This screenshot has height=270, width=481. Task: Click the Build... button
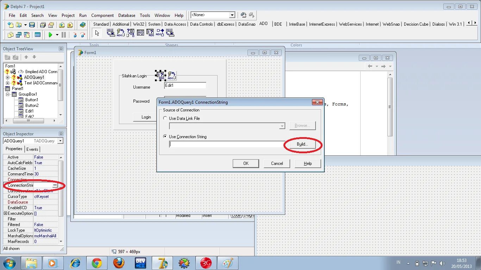pyautogui.click(x=302, y=144)
